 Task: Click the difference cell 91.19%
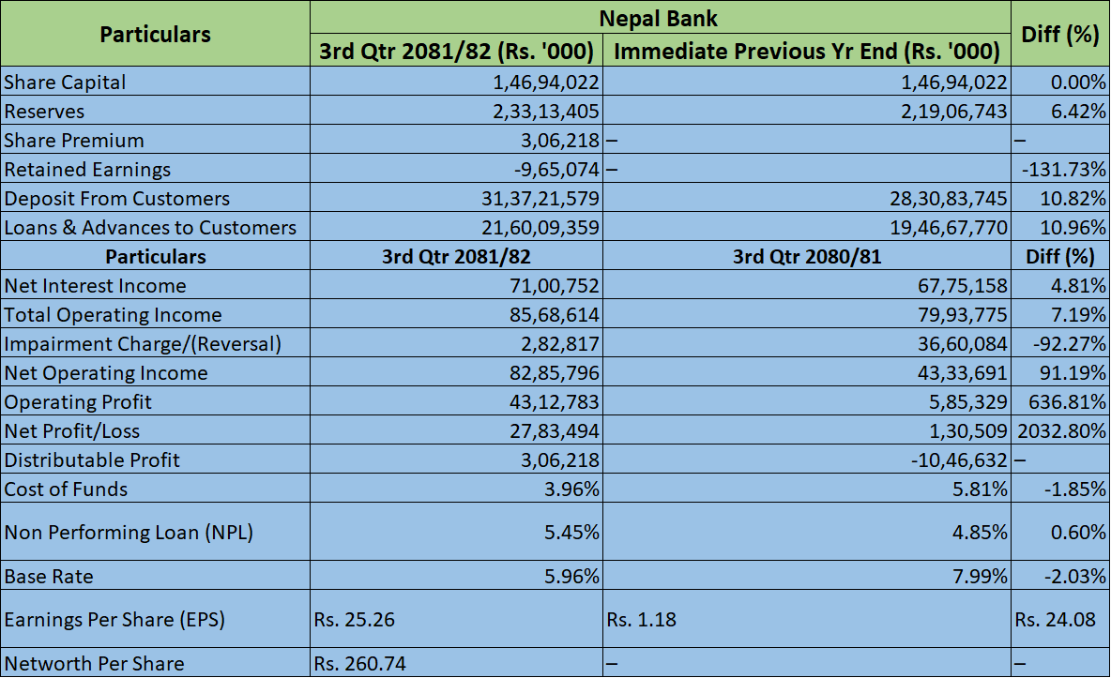pyautogui.click(x=1073, y=372)
